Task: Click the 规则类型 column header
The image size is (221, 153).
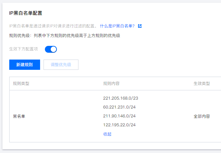Action: coord(21,84)
